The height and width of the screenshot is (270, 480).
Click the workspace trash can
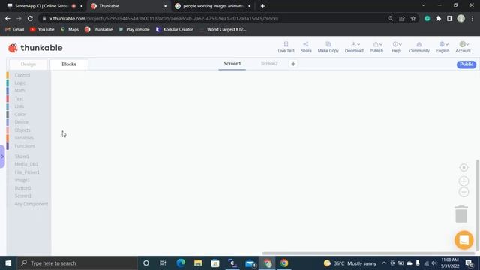(461, 214)
